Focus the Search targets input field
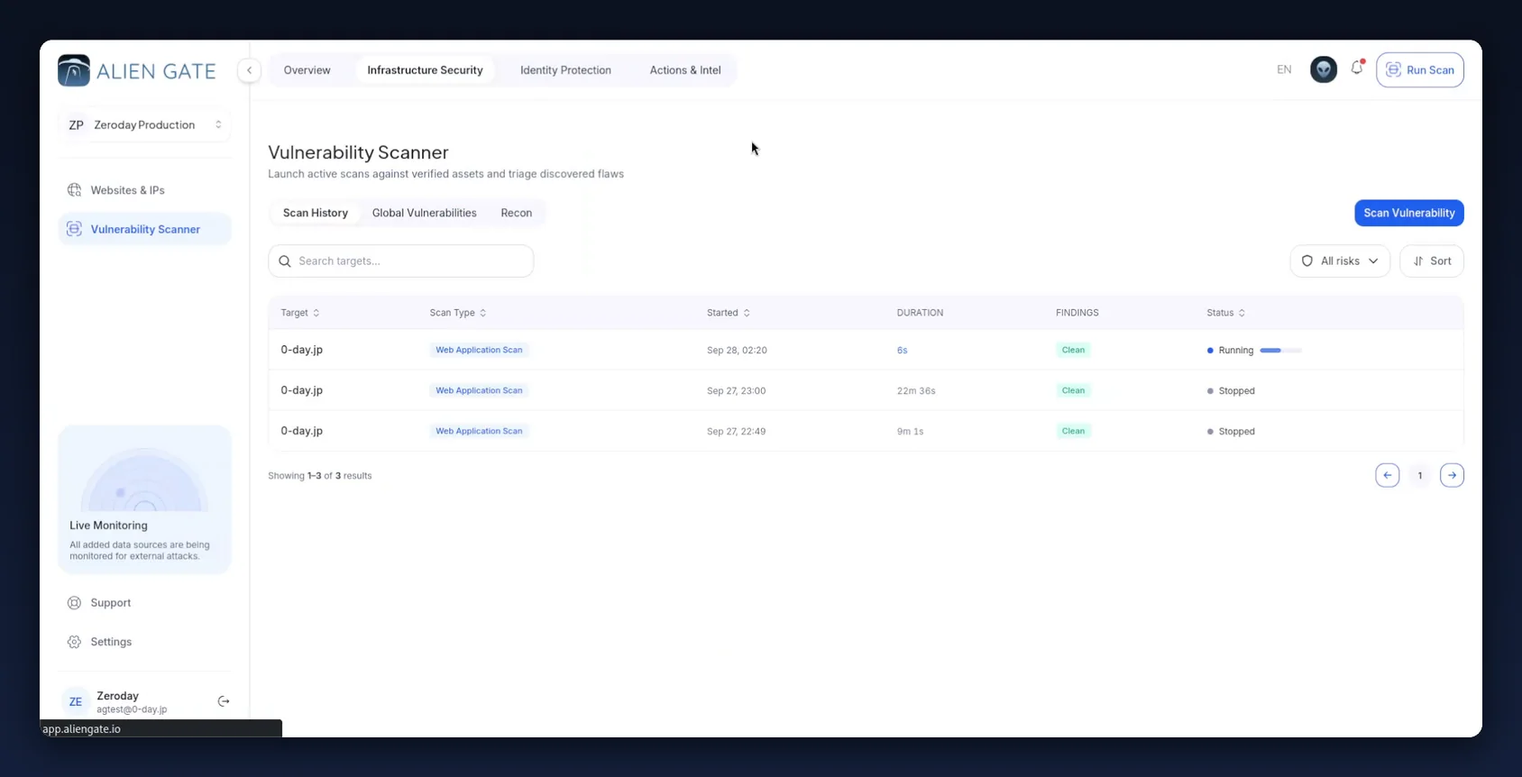 pos(401,261)
